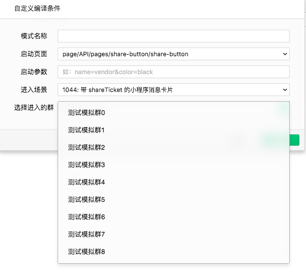Pick the 测试模拟群2 option
The width and height of the screenshot is (306, 276).
(86, 148)
